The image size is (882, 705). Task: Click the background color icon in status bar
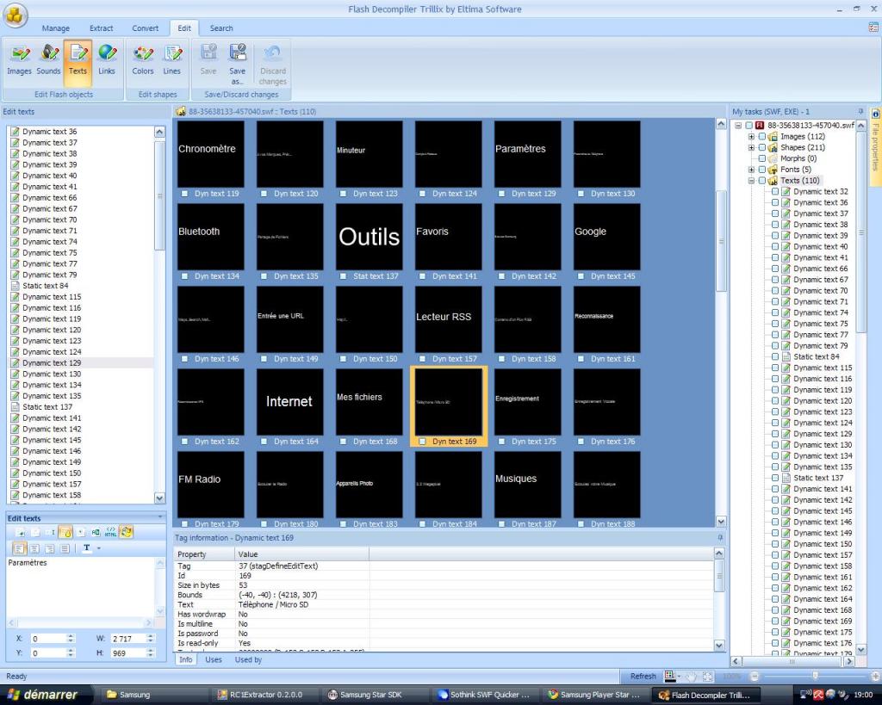click(x=669, y=676)
